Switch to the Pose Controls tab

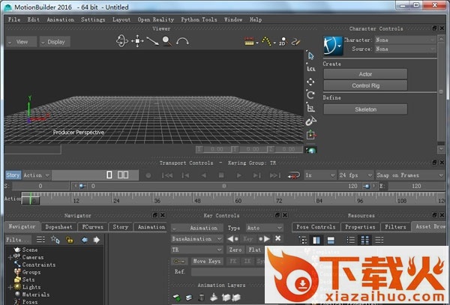coord(316,227)
